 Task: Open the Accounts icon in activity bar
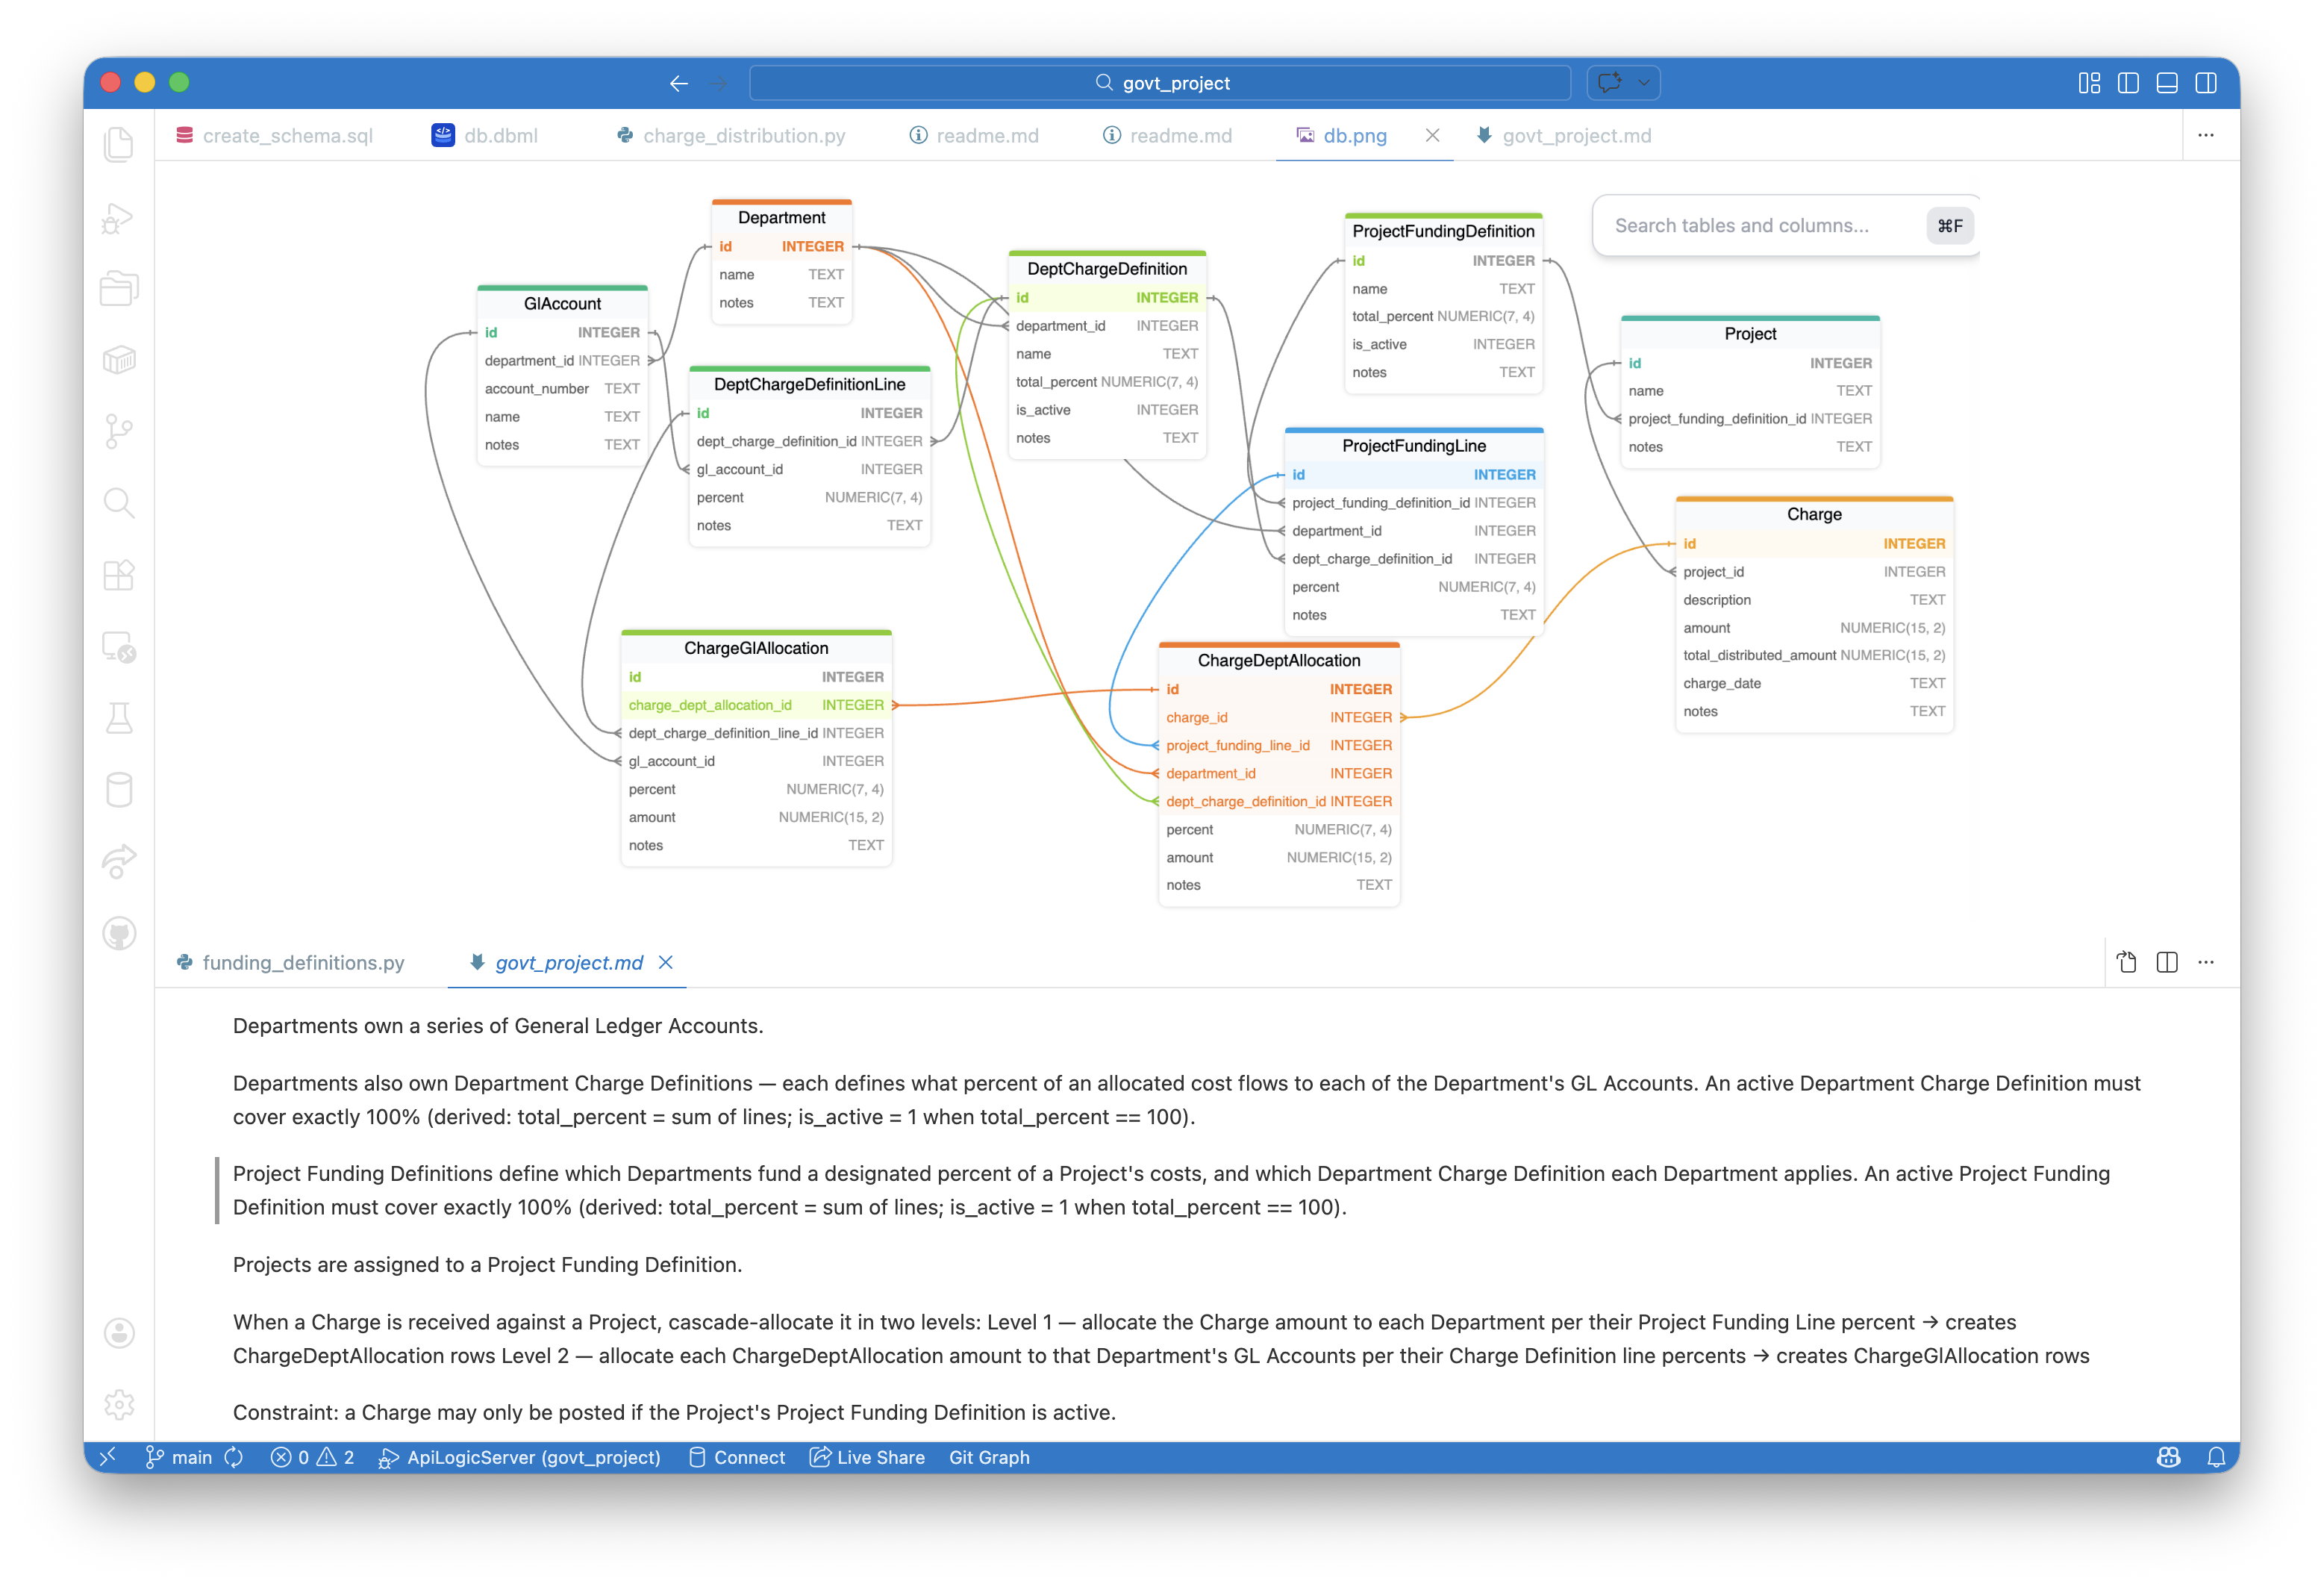(119, 1333)
